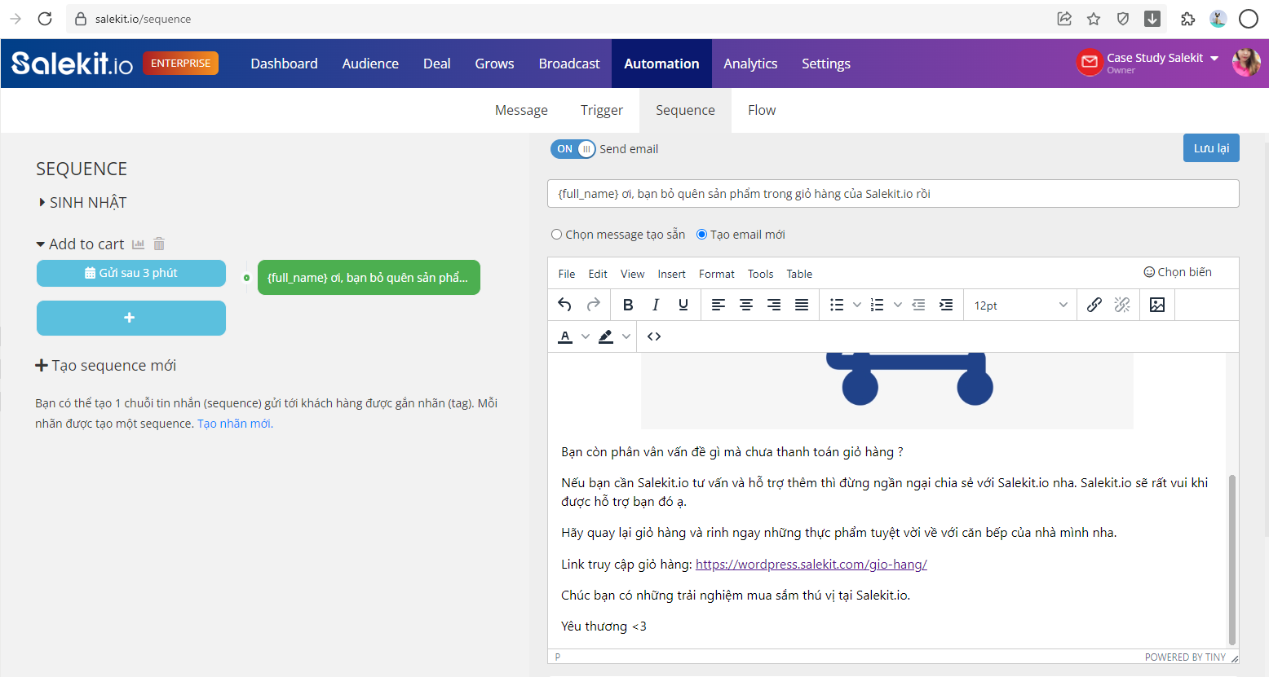The width and height of the screenshot is (1269, 677).
Task: Switch to the Trigger tab
Action: coord(602,110)
